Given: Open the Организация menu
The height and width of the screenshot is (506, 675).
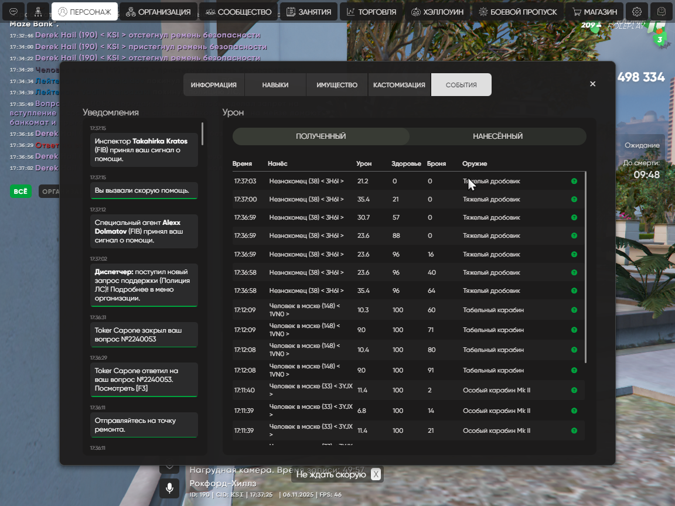Looking at the screenshot, I should pos(158,12).
